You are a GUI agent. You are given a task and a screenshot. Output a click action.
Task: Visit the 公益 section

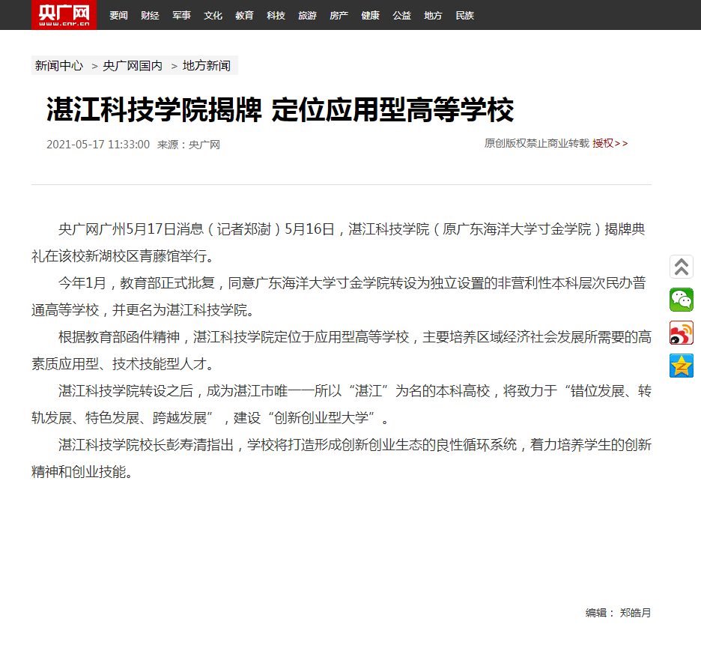(401, 16)
